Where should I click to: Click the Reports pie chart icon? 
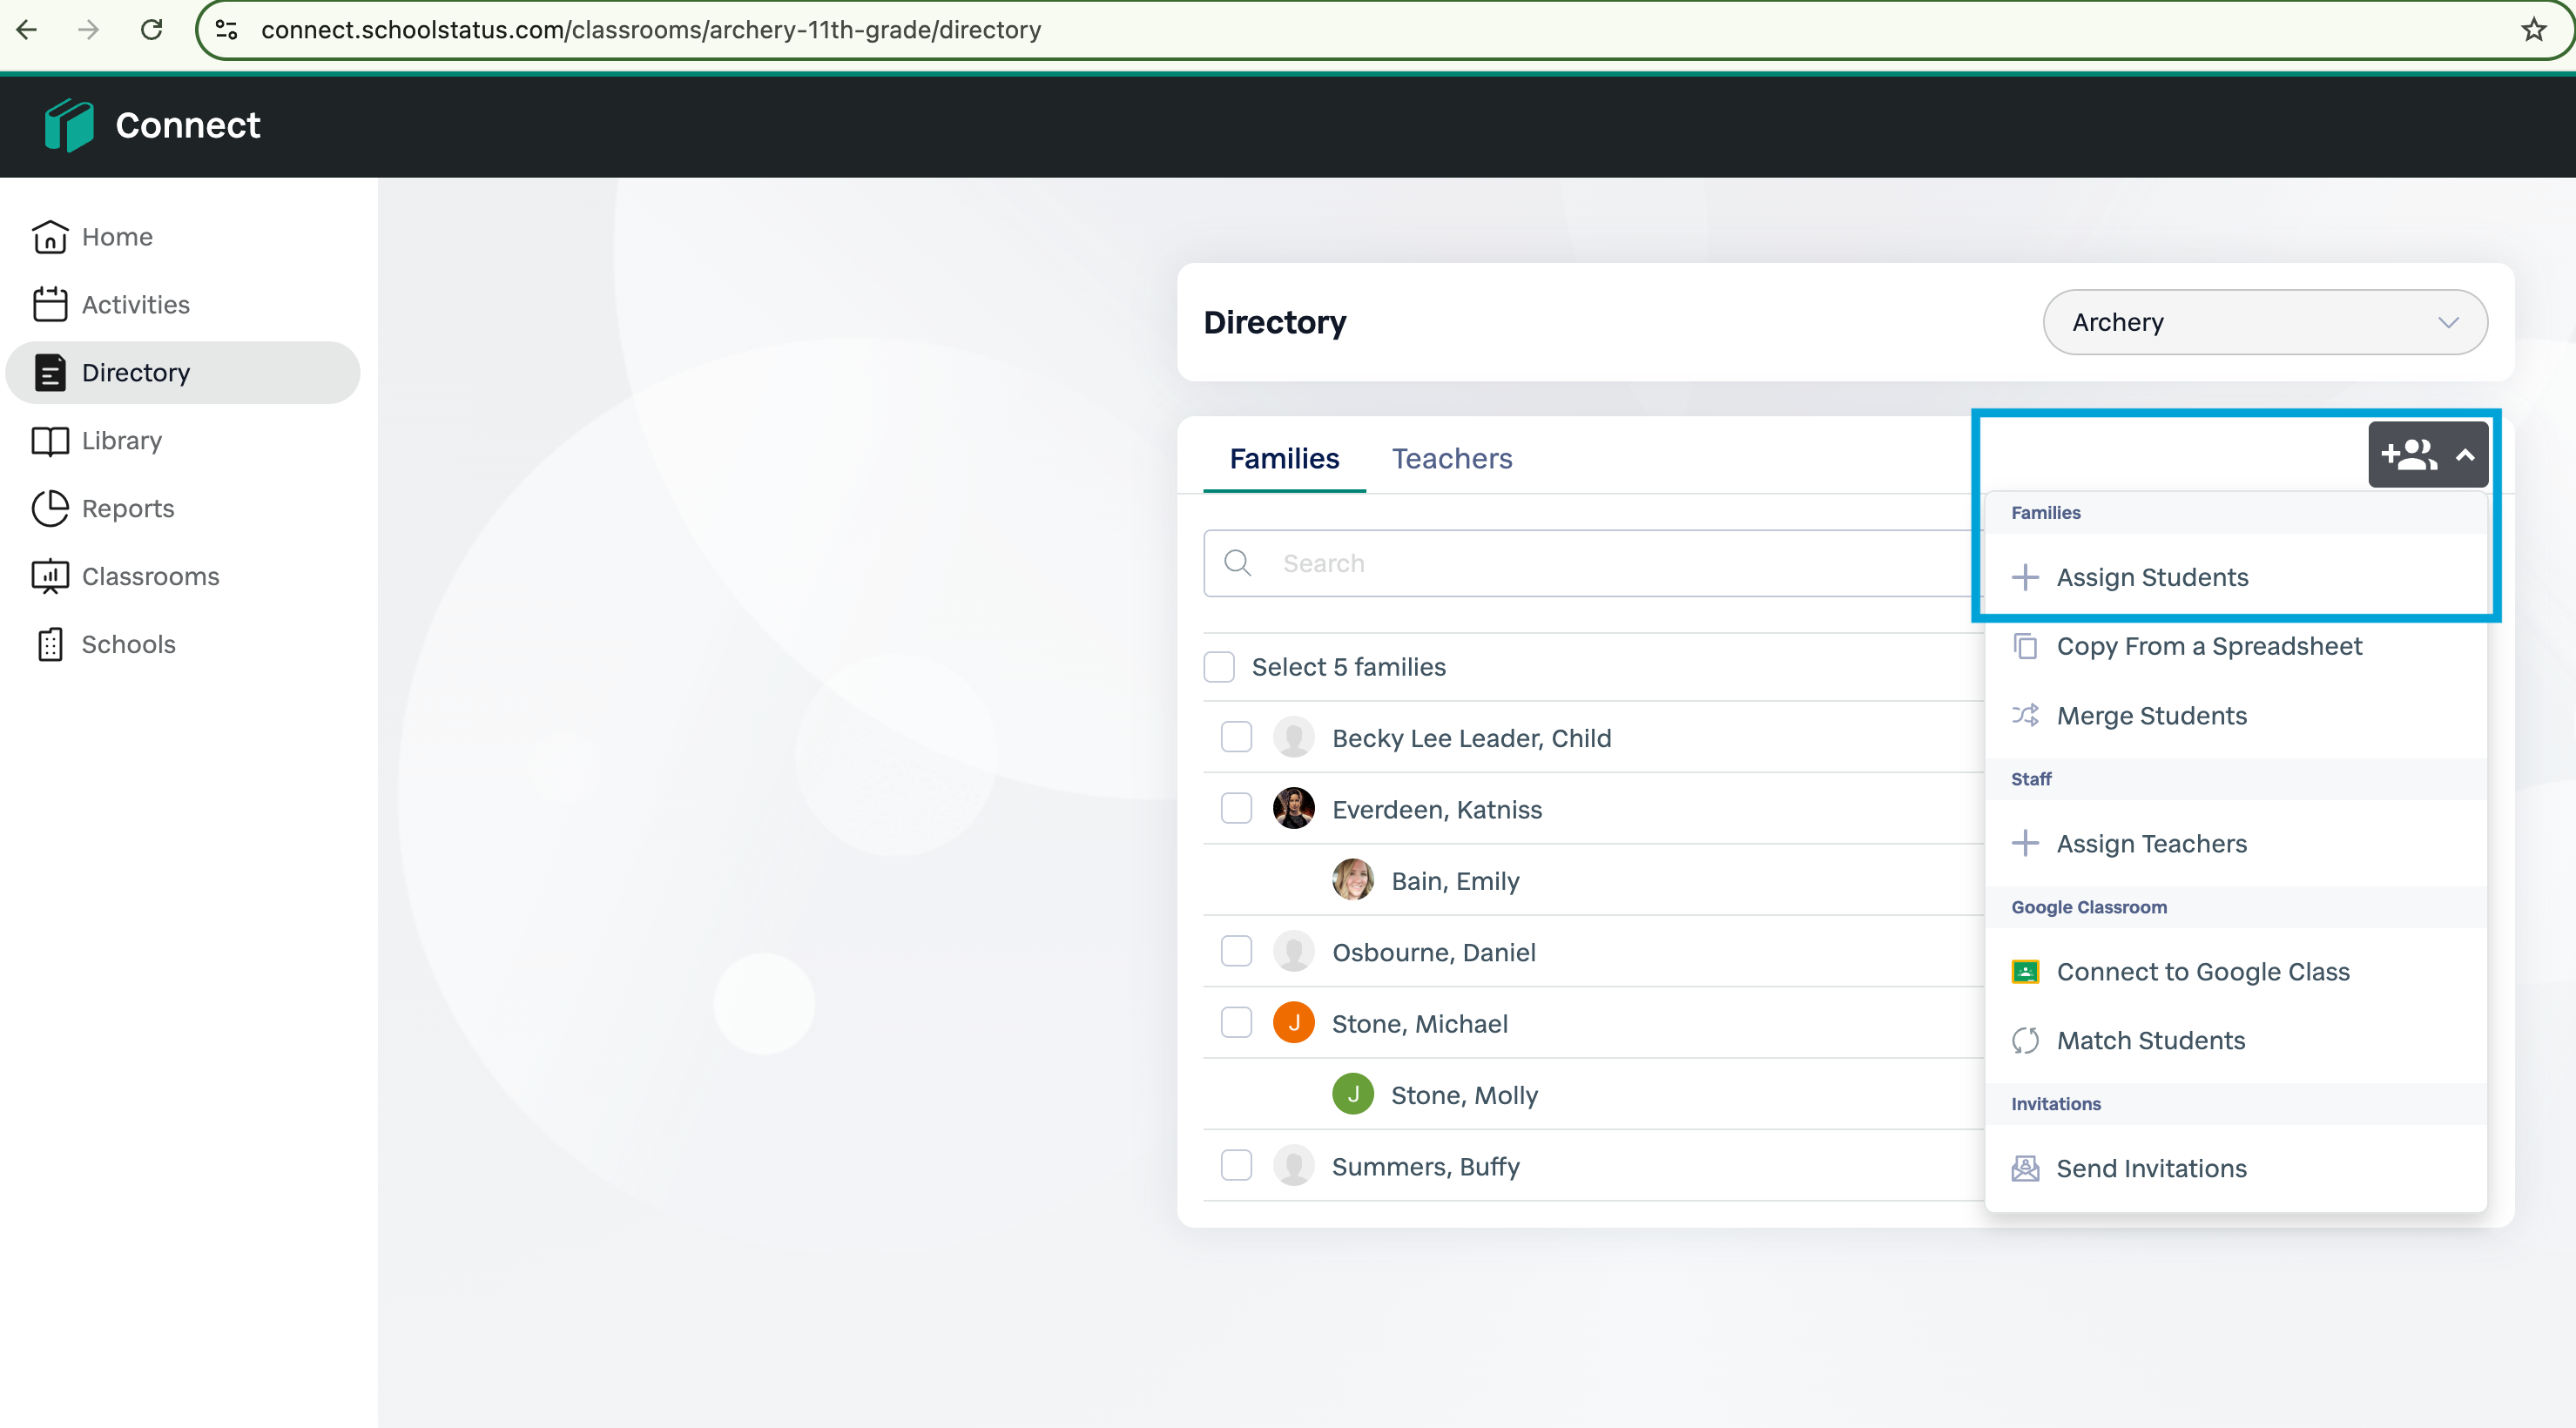[x=50, y=509]
